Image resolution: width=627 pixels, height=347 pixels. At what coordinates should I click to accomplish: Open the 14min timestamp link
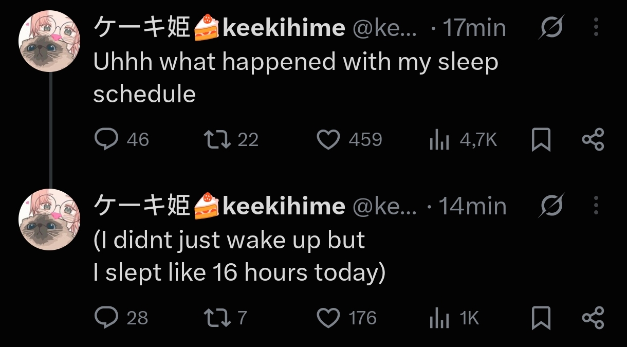(x=473, y=206)
